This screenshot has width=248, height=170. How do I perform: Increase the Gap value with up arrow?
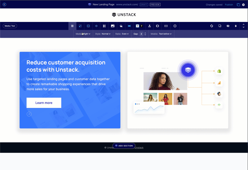click(x=145, y=33)
